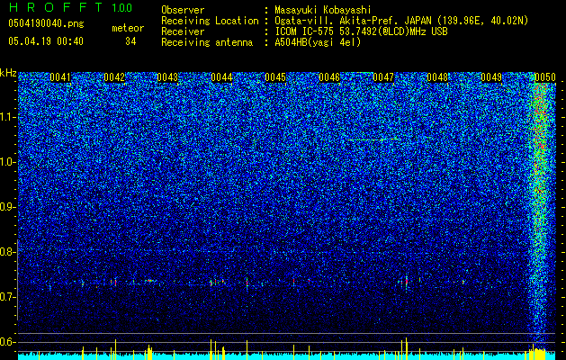Click the kHz axis unit label
The image size is (566, 360).
click(x=8, y=73)
